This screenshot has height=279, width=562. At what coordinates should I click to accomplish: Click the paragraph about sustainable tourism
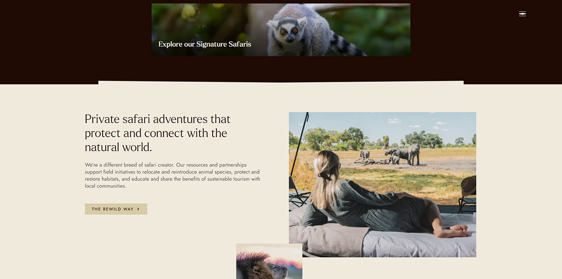(172, 176)
